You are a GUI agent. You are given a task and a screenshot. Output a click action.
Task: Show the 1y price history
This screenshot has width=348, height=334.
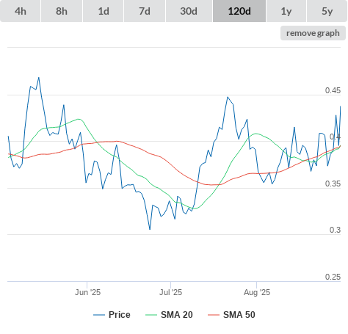pyautogui.click(x=286, y=11)
